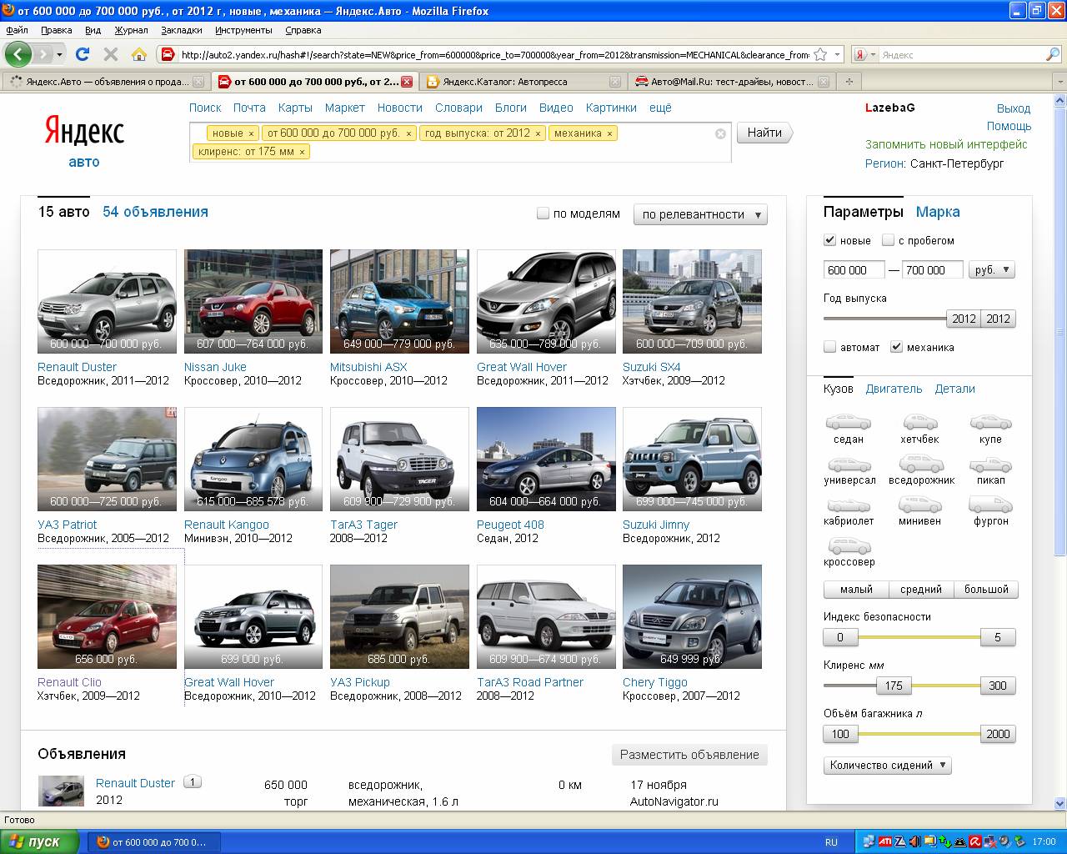Select the пикап body type icon
1067x854 pixels.
coord(990,464)
